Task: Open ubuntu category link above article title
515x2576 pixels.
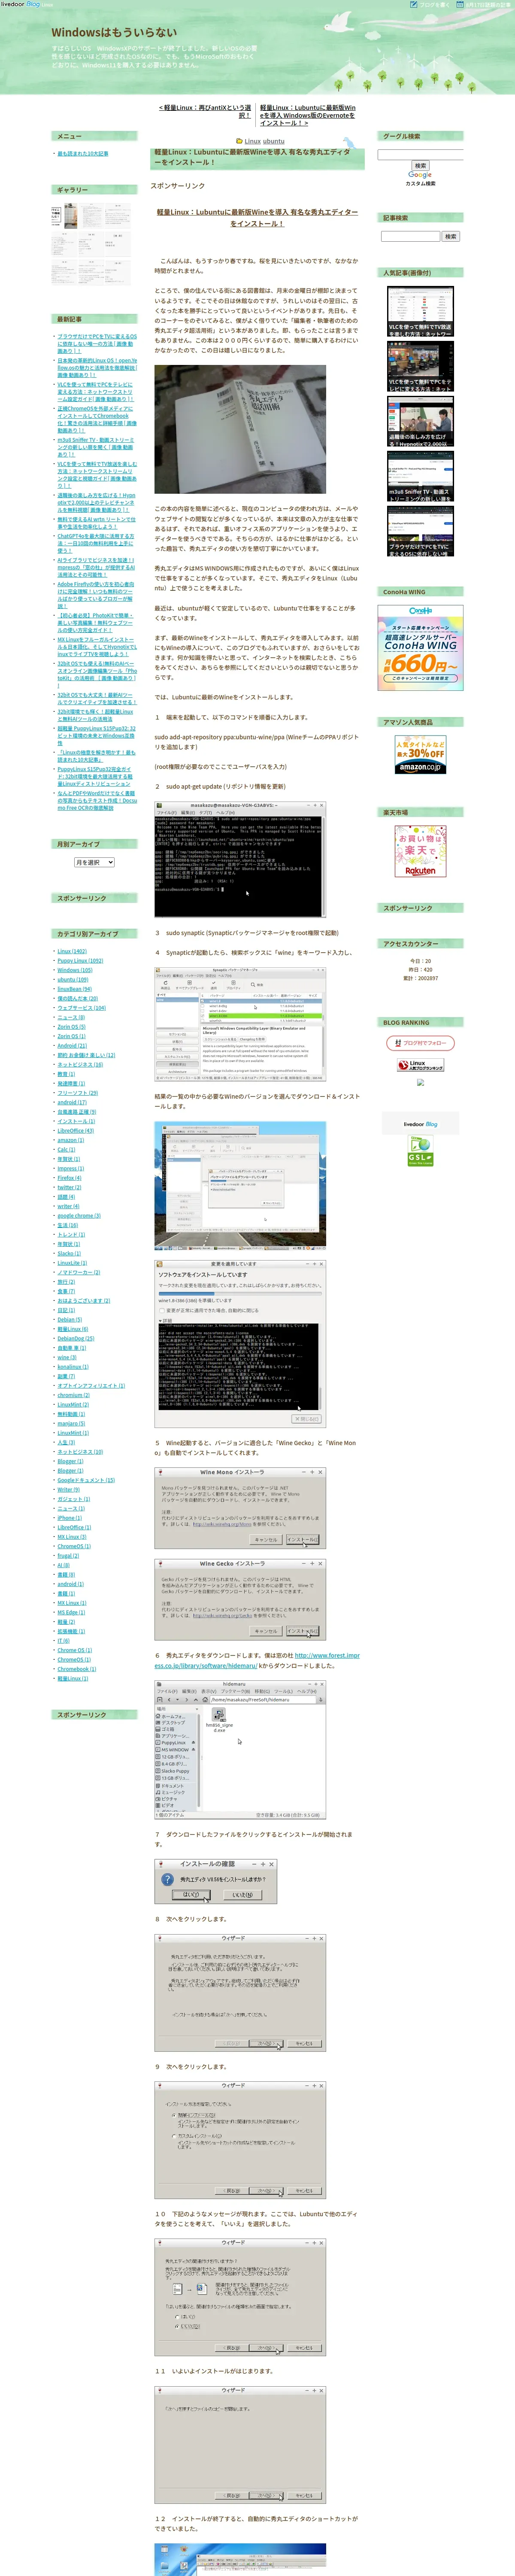Action: (x=273, y=141)
